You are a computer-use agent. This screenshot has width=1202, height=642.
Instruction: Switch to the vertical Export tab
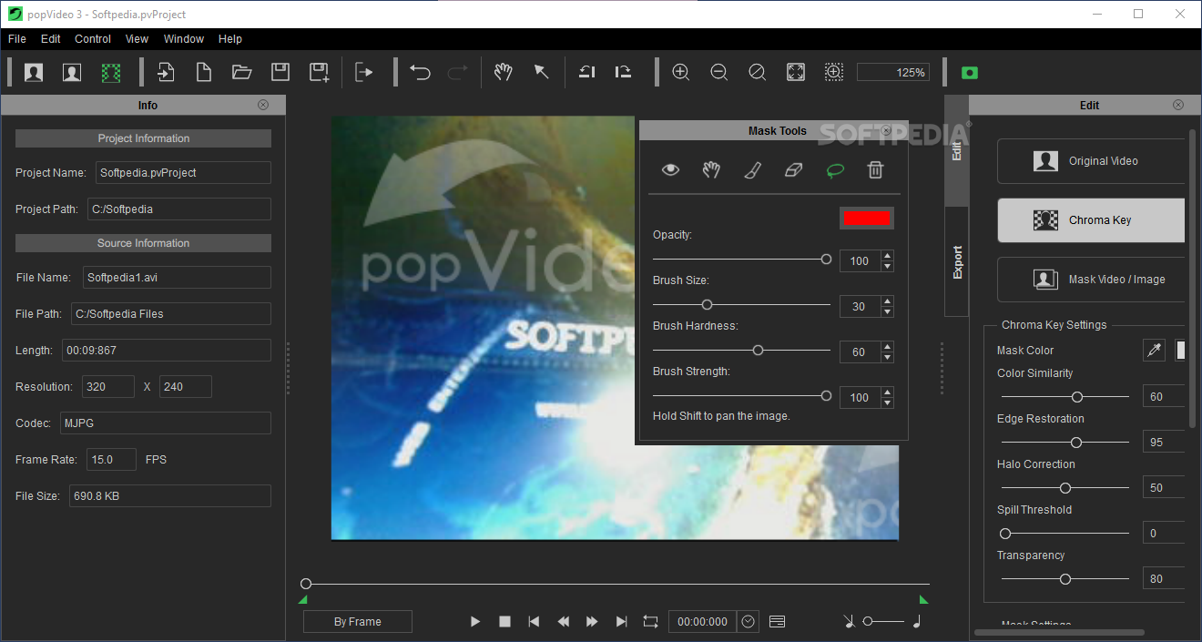957,262
